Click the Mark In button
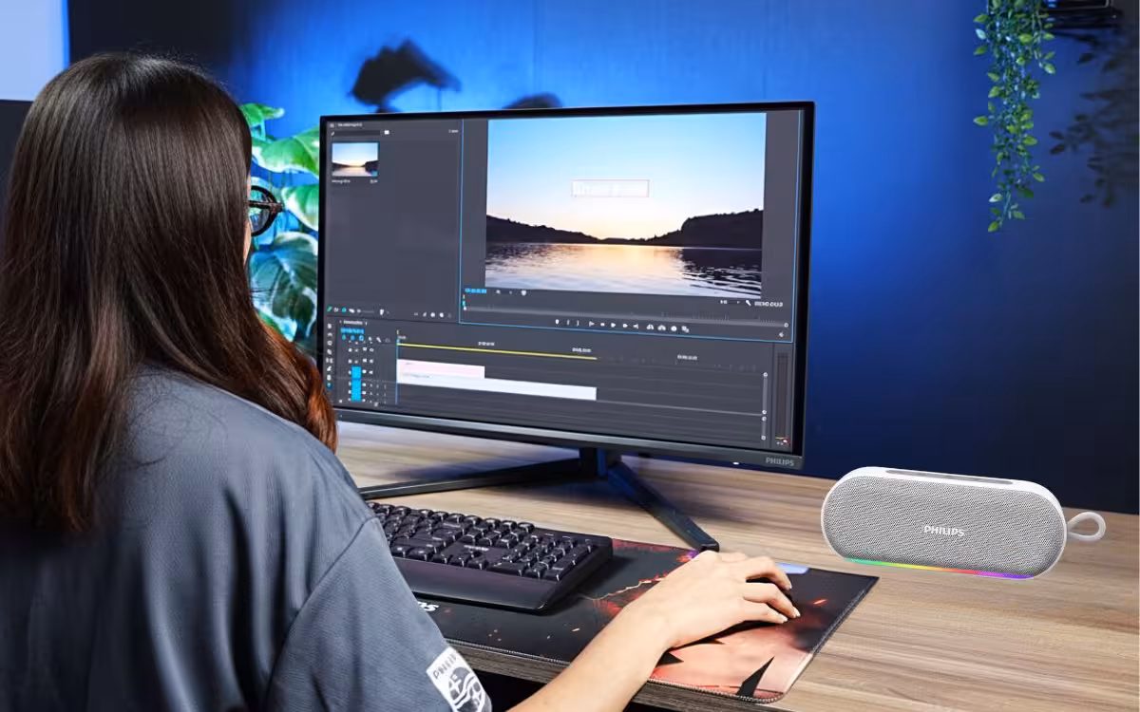This screenshot has height=712, width=1140. [568, 323]
